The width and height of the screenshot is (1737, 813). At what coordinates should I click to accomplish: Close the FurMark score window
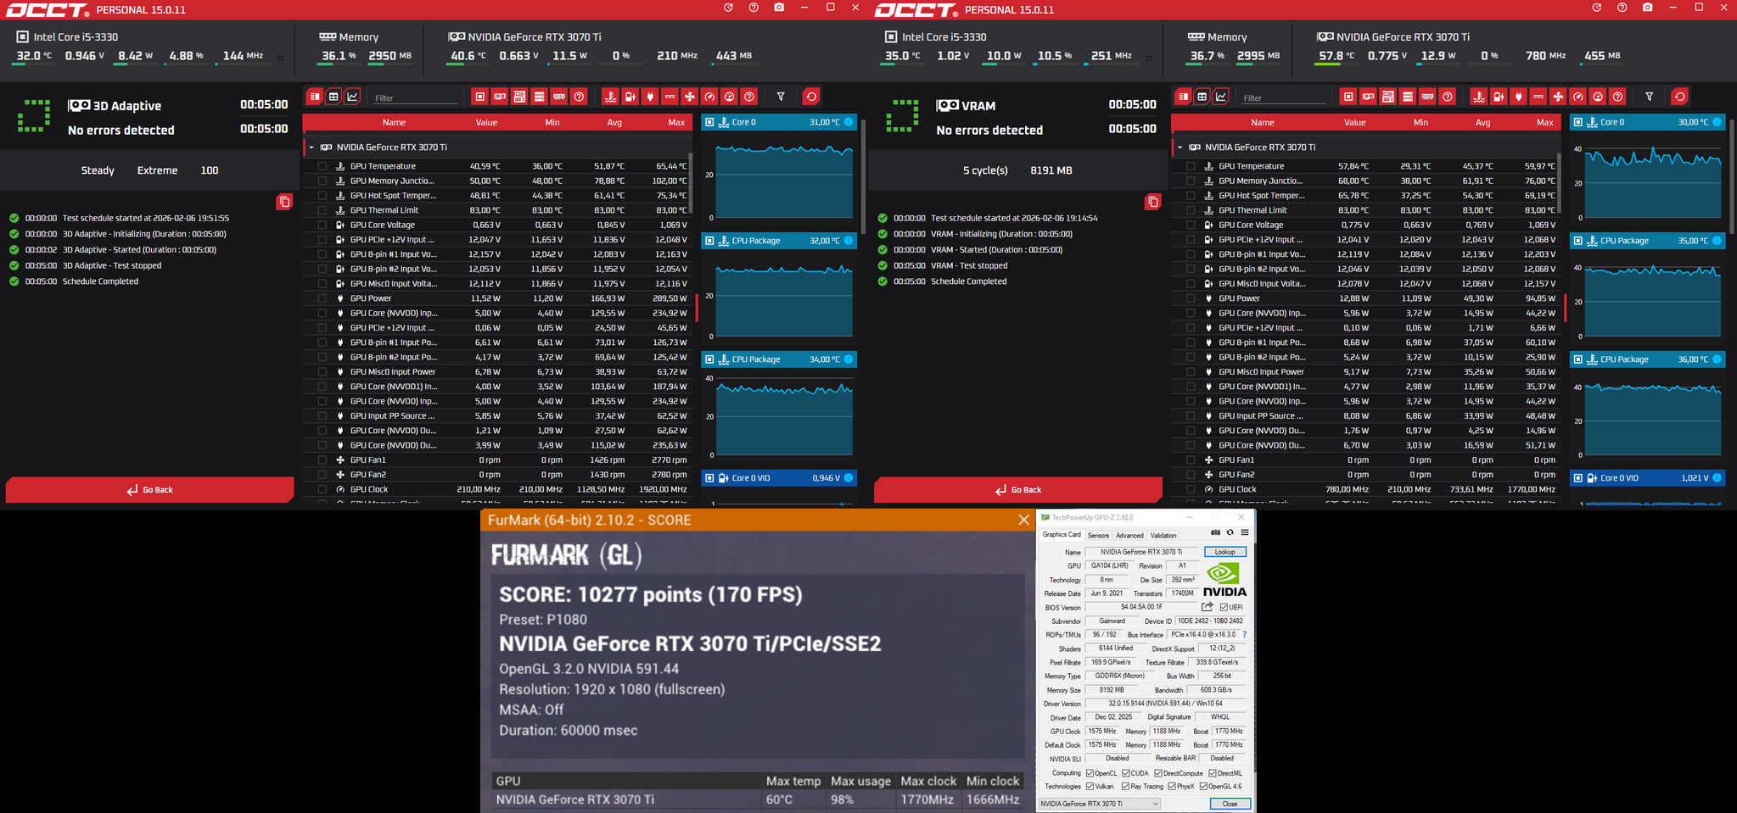tap(1023, 520)
